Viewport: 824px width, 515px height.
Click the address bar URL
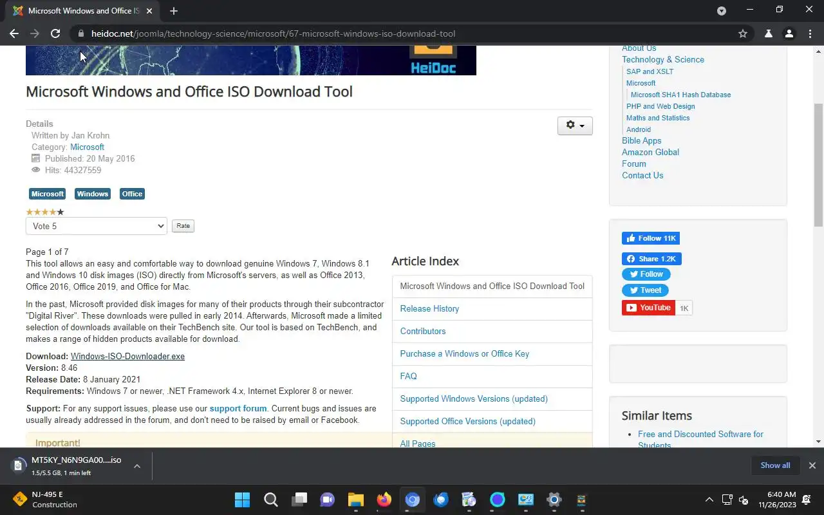[273, 33]
